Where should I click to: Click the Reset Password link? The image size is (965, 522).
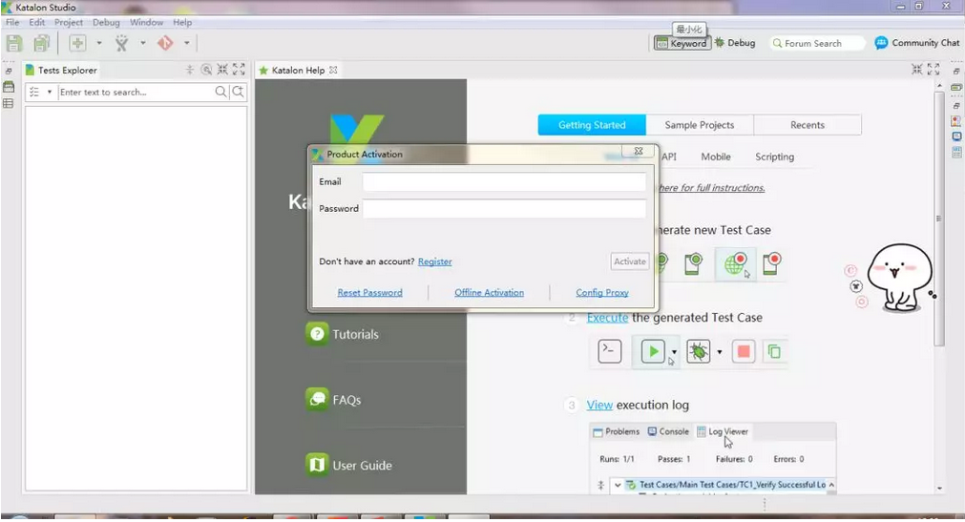click(x=370, y=292)
